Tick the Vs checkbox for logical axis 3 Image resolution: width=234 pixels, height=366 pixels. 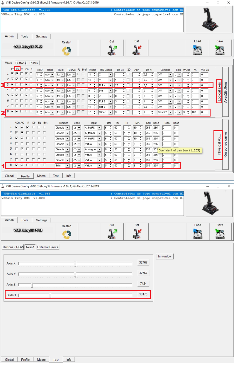pos(17,85)
